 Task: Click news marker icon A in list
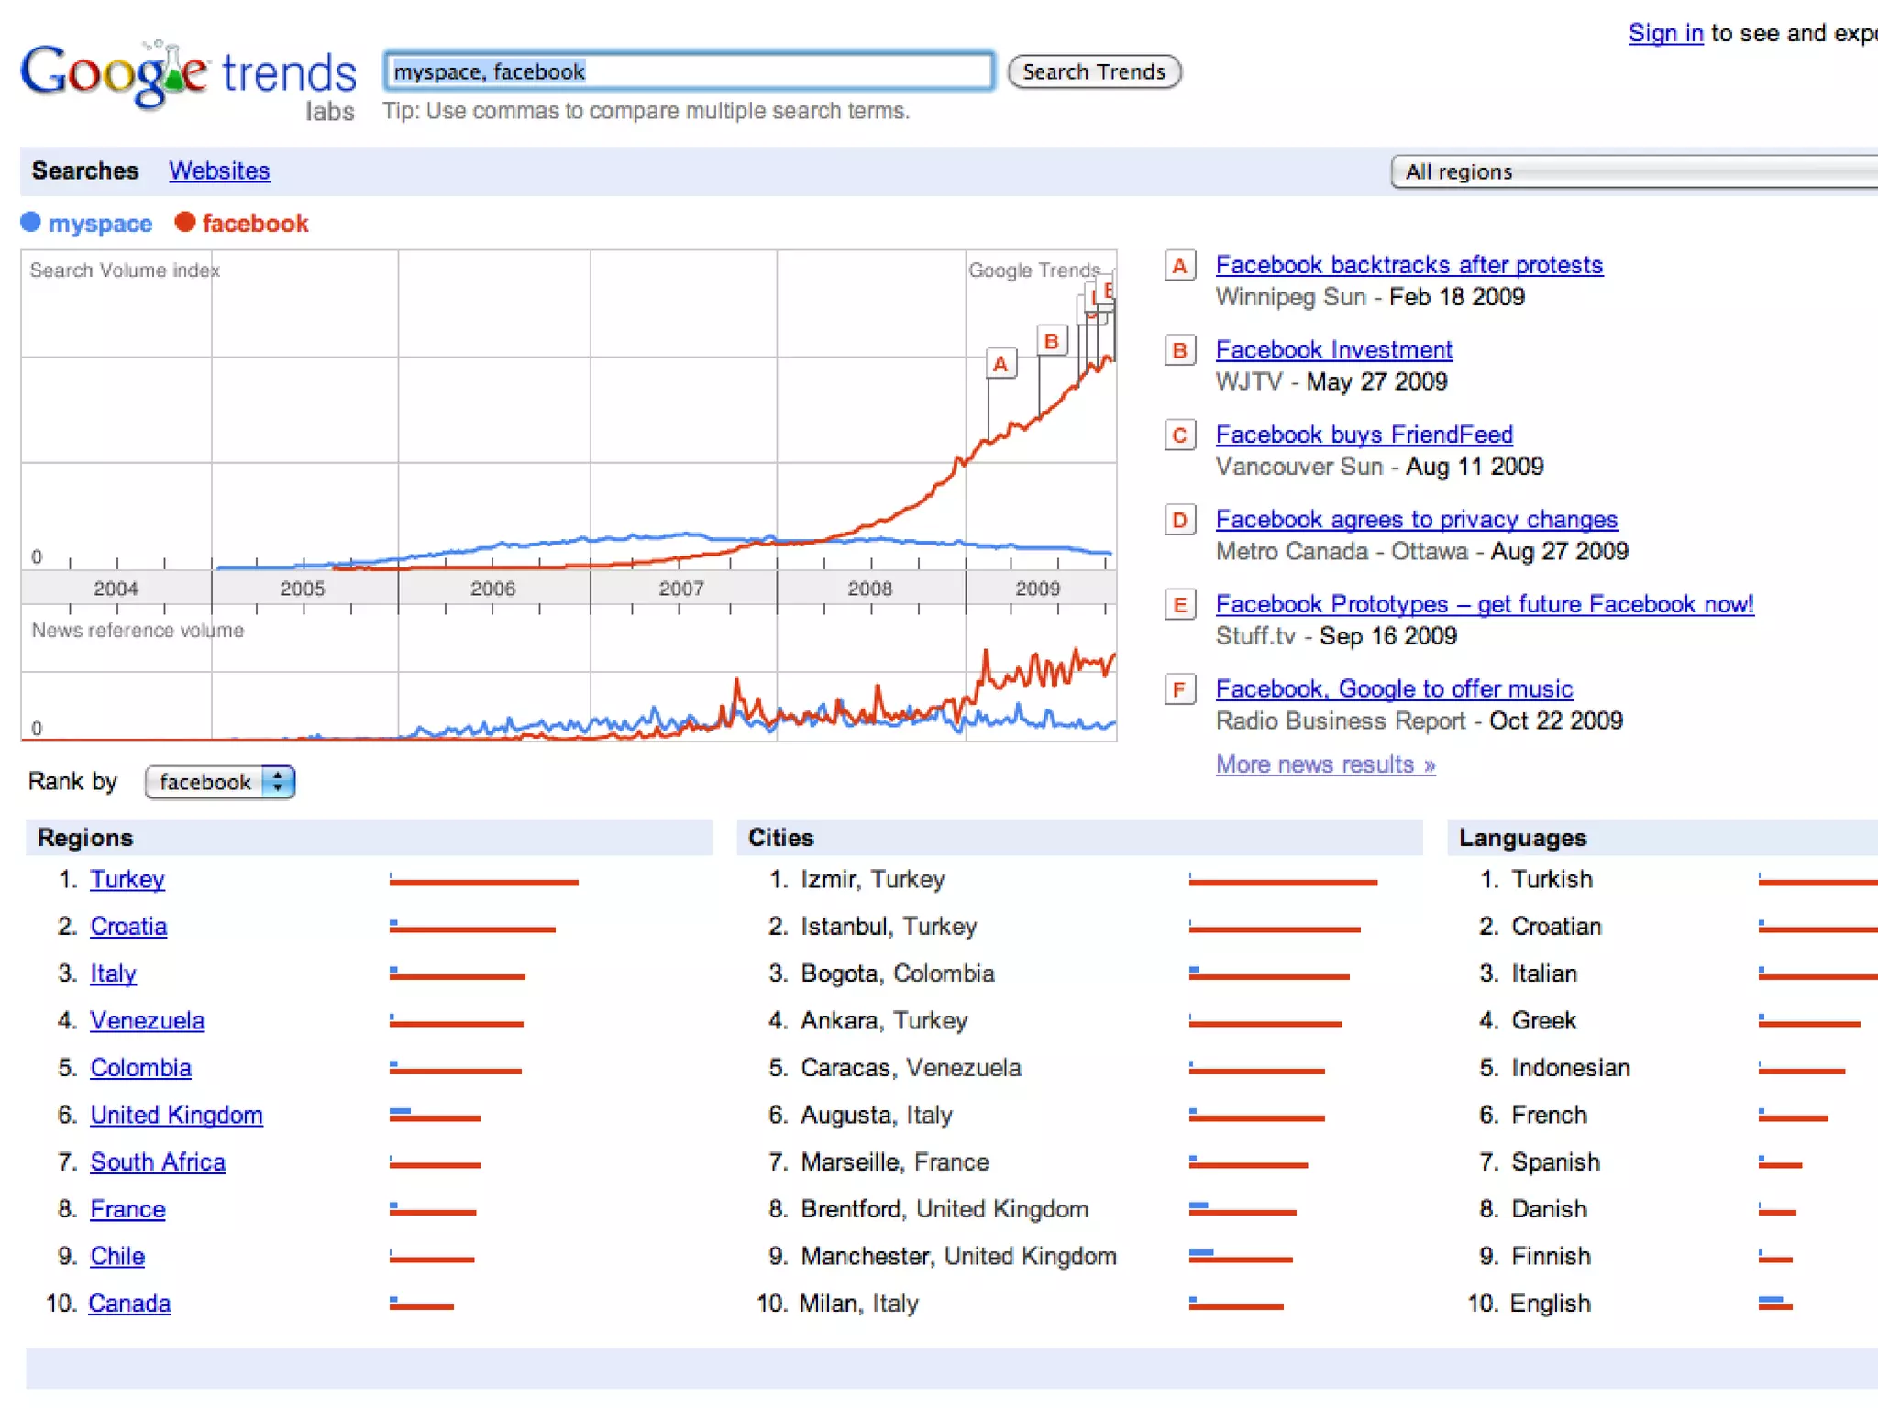(x=1179, y=266)
